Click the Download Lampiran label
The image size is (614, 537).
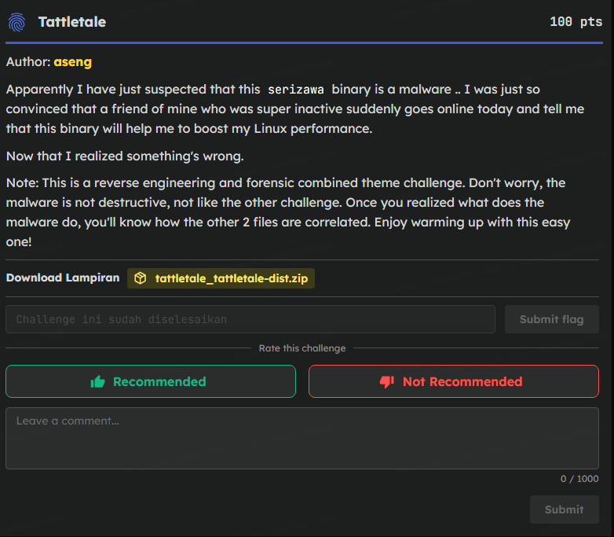point(63,278)
